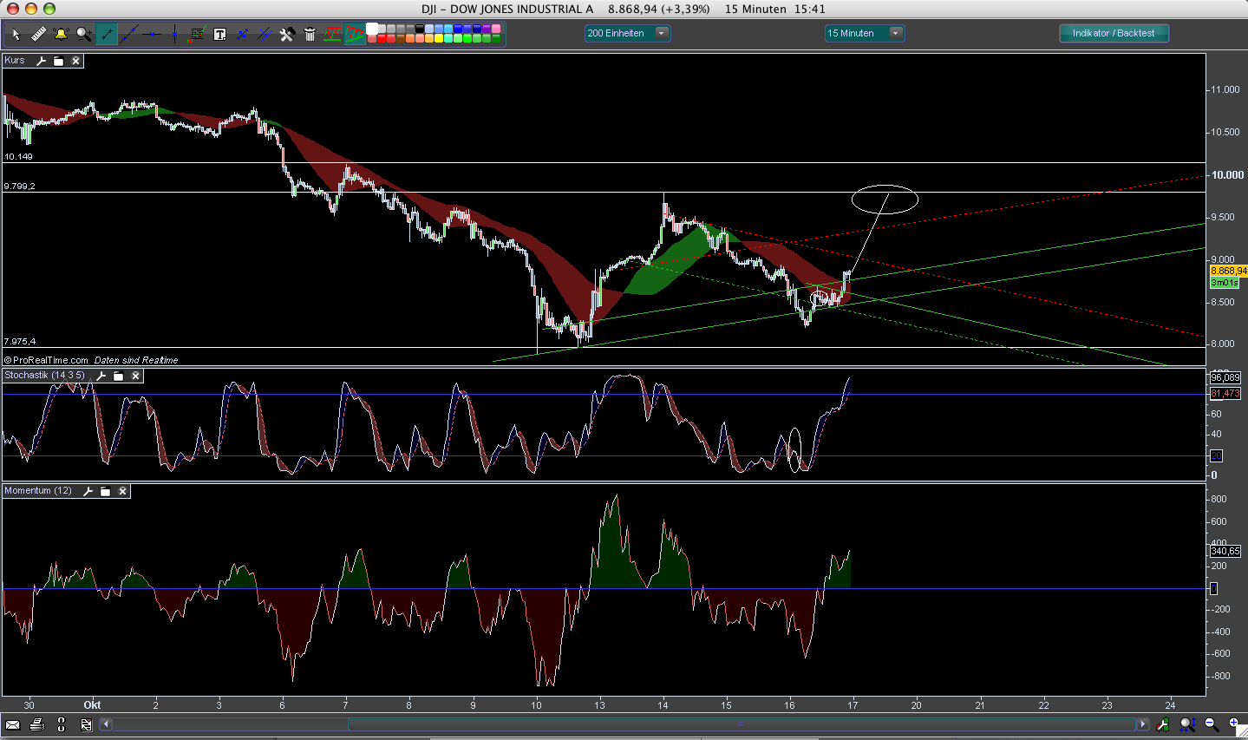This screenshot has height=740, width=1248.
Task: Activate the magnifier zoom tool in top toolbar
Action: (83, 34)
